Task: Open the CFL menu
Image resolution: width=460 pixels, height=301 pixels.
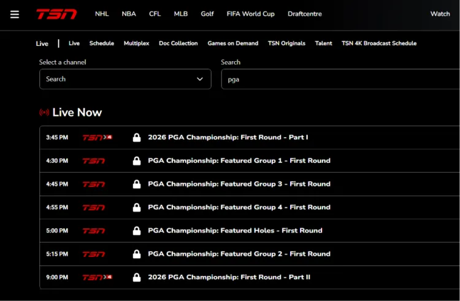Action: 155,13
